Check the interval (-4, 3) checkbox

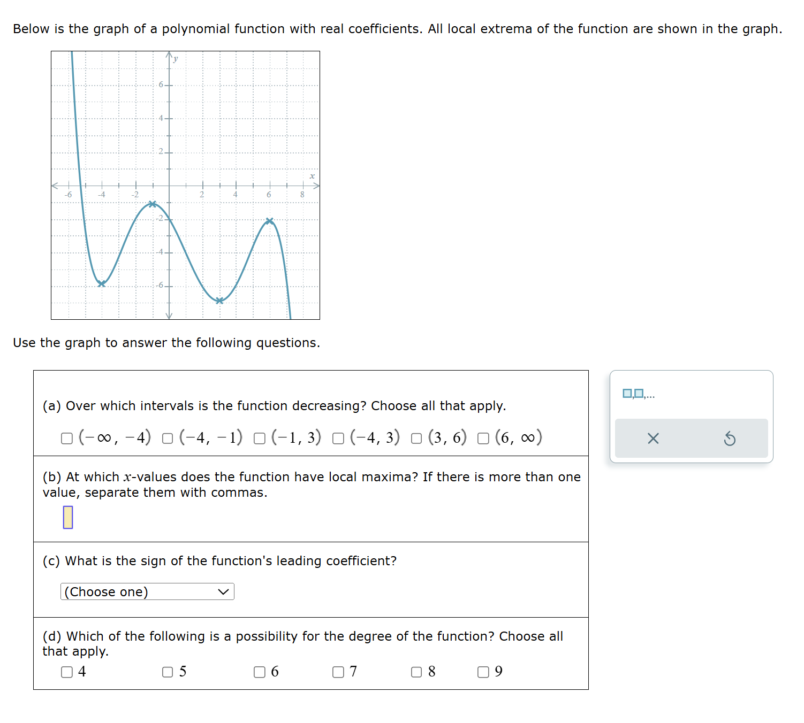click(x=339, y=439)
